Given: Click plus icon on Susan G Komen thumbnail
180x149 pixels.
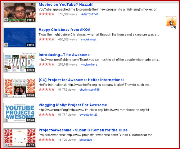Looking at the screenshot, I should tap(6, 145).
